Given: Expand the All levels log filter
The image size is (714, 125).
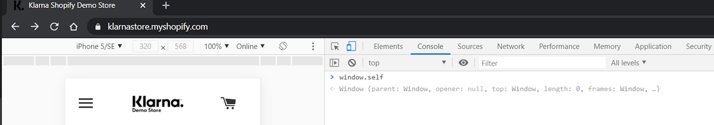Looking at the screenshot, I should 628,63.
